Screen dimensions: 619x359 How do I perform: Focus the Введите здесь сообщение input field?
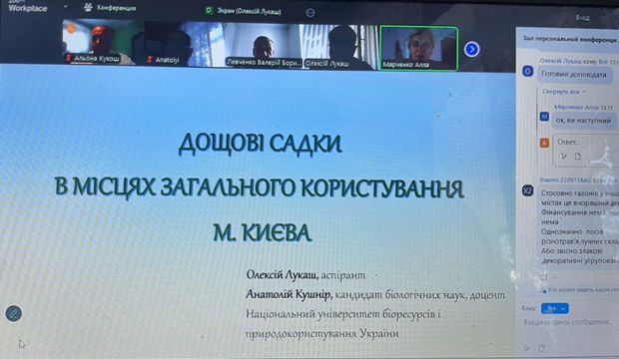(x=569, y=323)
